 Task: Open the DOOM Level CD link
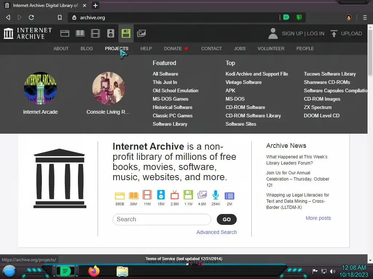pos(322,116)
